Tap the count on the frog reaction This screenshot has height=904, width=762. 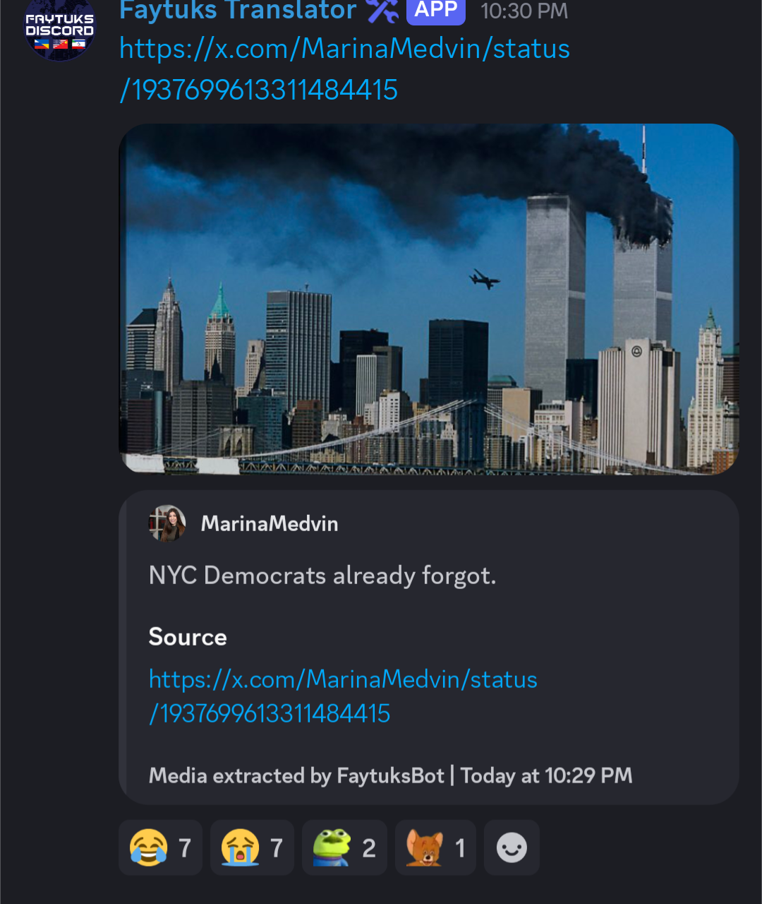(x=369, y=848)
